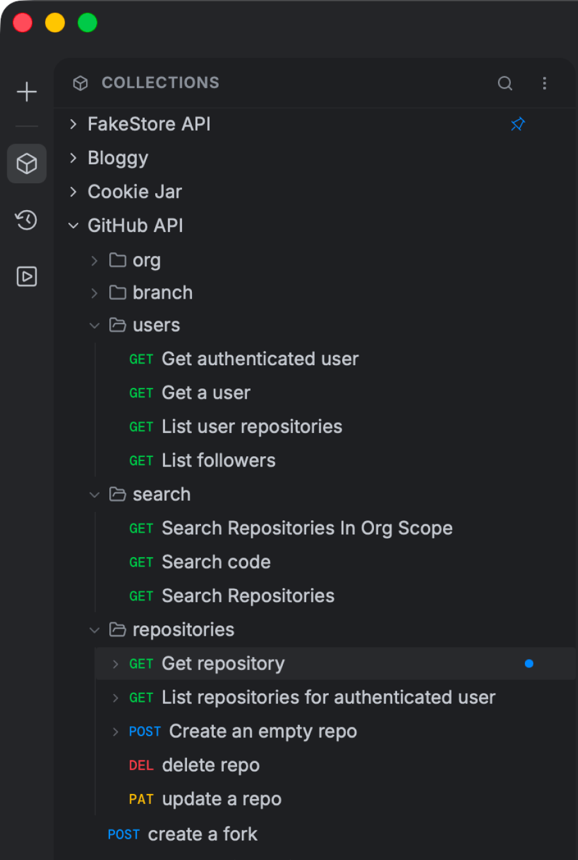Select the Get repository request
Viewport: 578px width, 860px height.
click(x=335, y=663)
